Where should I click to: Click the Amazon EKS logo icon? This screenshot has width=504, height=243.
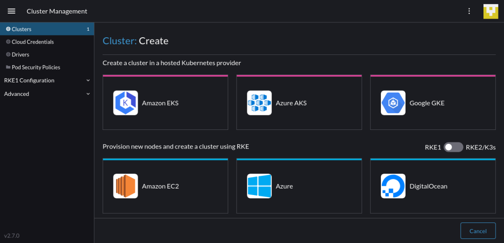tap(126, 103)
